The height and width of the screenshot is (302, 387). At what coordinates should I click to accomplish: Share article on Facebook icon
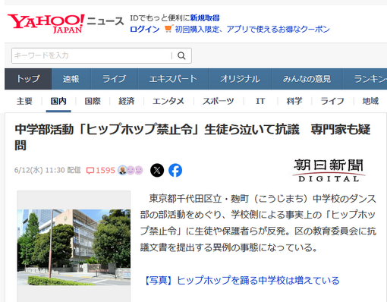click(175, 170)
